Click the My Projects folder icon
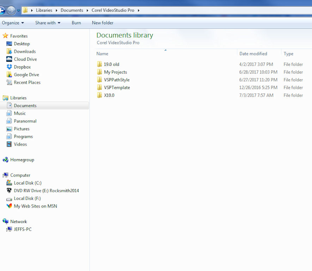The image size is (312, 271). (99, 72)
